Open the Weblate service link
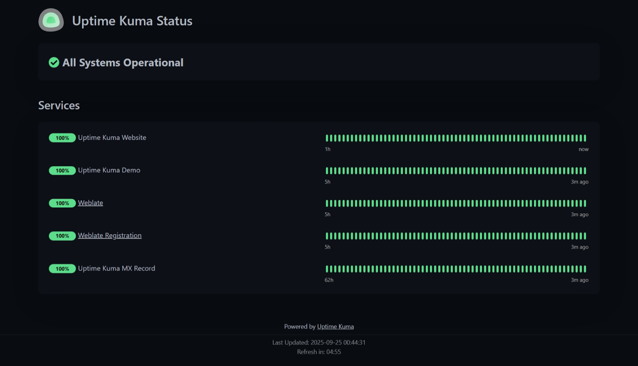638x366 pixels. click(x=91, y=203)
